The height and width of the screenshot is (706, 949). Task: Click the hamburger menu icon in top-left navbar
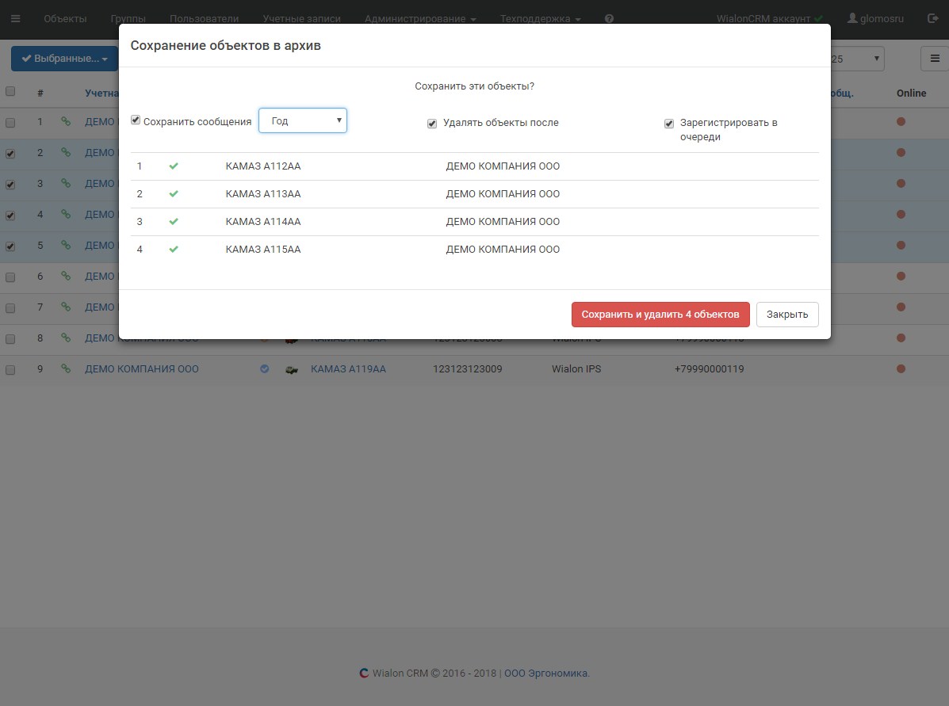(16, 18)
